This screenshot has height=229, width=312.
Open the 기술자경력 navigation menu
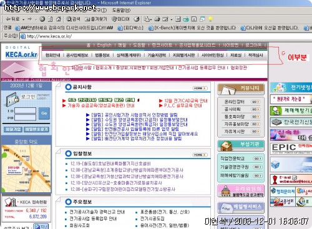(157, 55)
